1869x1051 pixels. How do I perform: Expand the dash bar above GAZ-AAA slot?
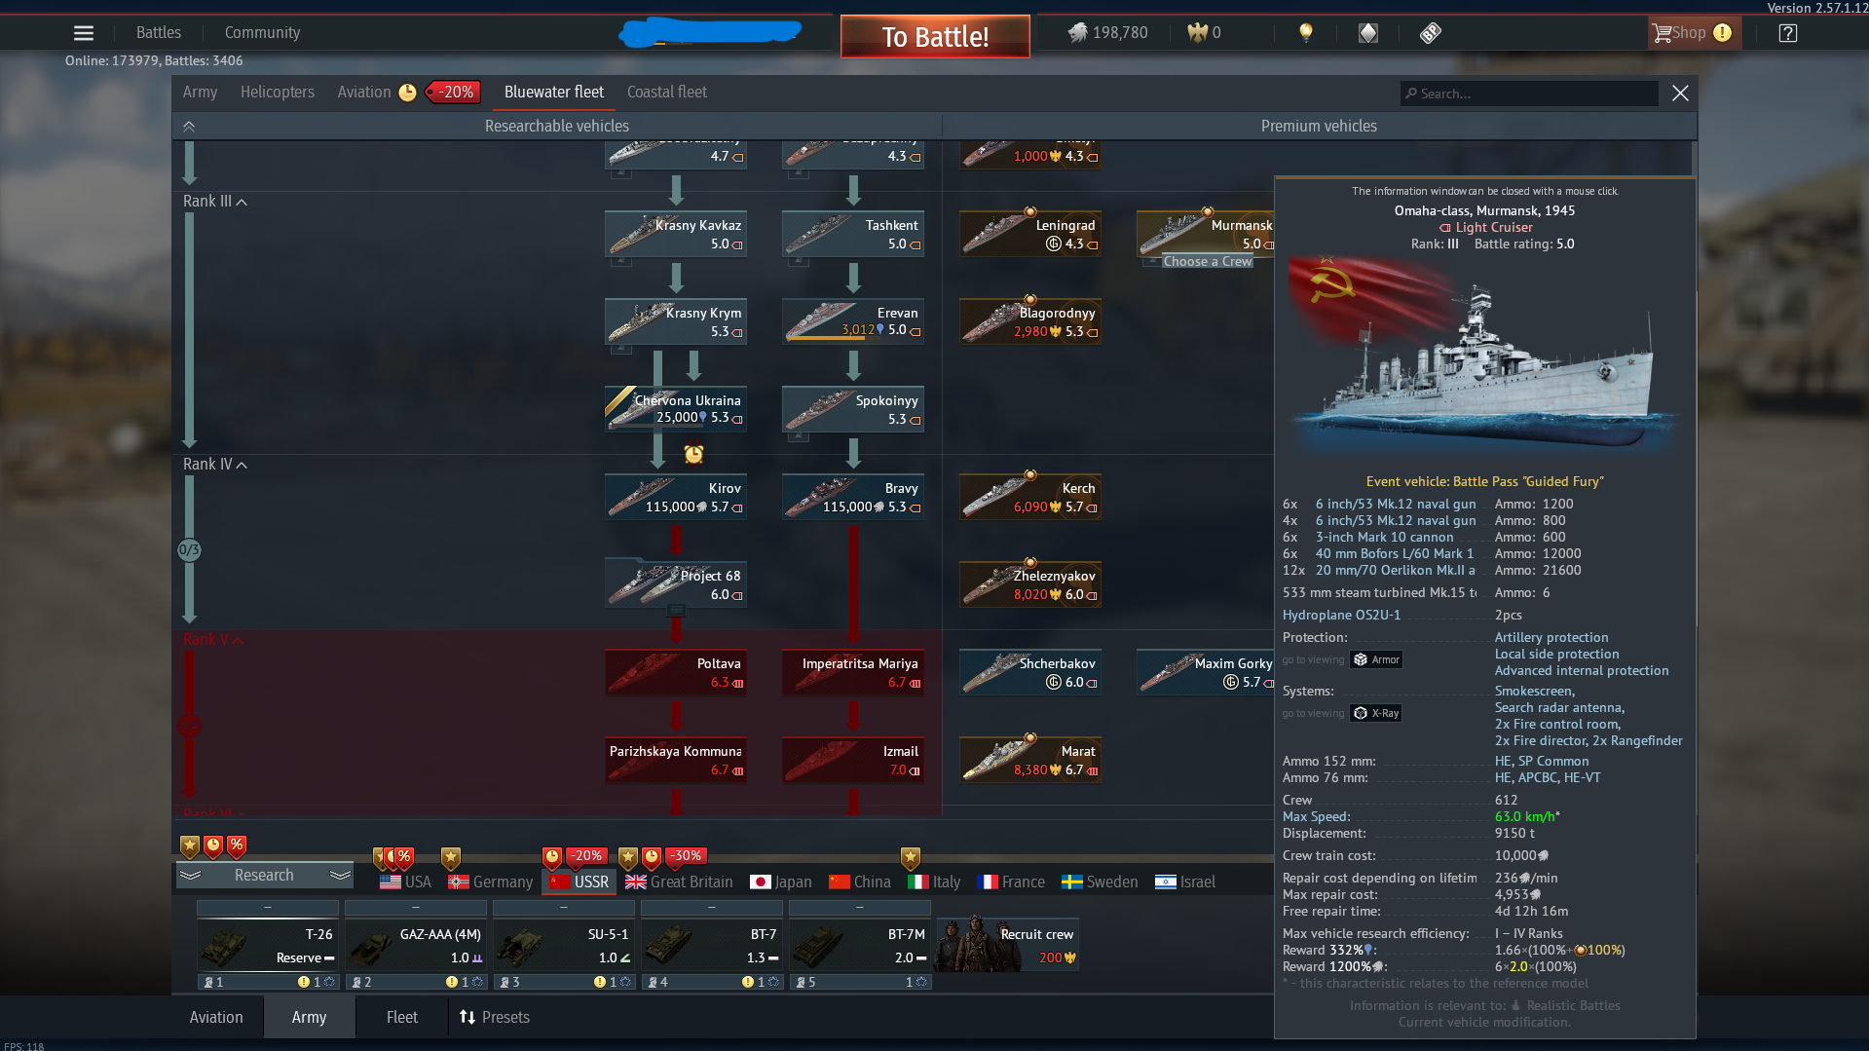pyautogui.click(x=416, y=908)
